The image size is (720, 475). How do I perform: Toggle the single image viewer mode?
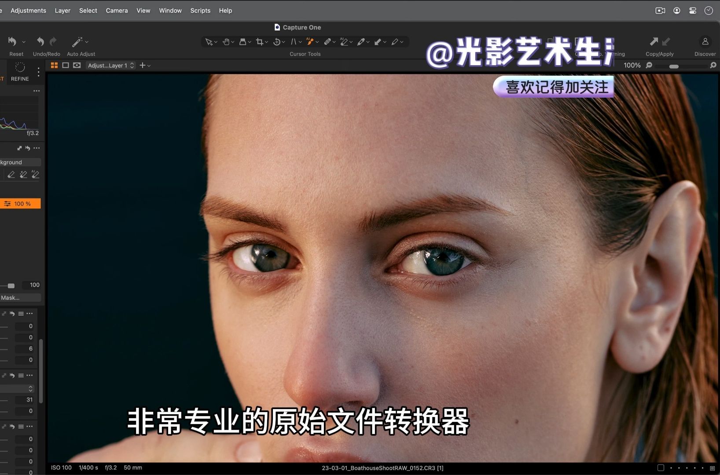65,65
